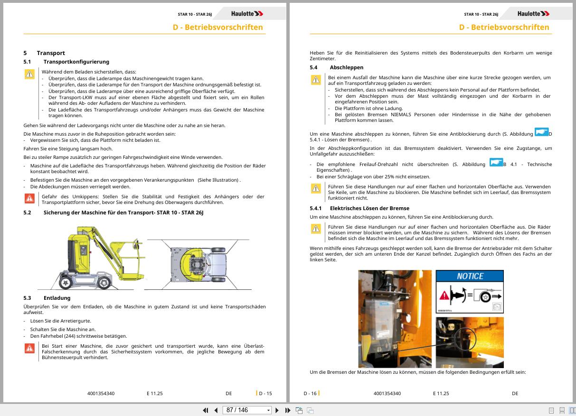Click the blue pointing-hand icon before D 5.4.1
This screenshot has width=576, height=416.
click(541, 132)
